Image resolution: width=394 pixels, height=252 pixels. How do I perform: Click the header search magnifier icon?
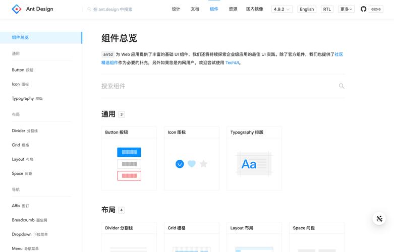[x=89, y=9]
